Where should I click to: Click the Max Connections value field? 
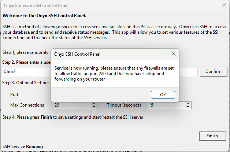[71, 105]
